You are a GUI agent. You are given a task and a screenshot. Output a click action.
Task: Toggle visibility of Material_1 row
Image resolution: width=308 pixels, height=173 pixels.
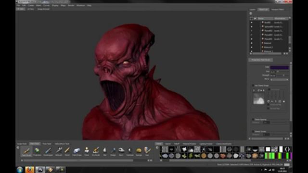click(251, 47)
